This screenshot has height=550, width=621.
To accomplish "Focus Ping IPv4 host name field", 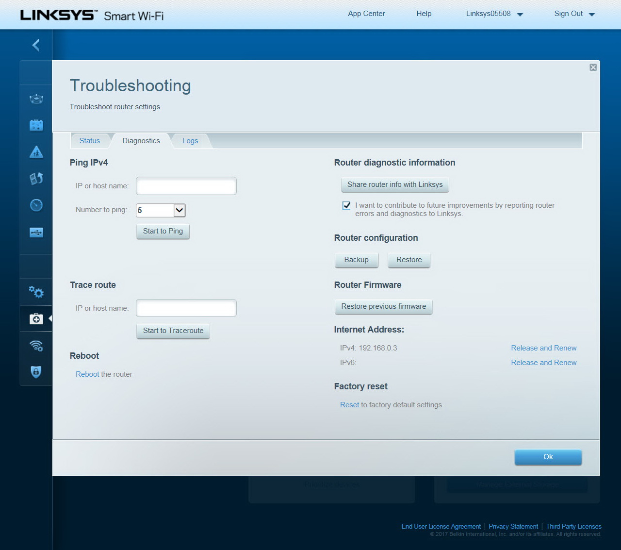I will click(186, 186).
